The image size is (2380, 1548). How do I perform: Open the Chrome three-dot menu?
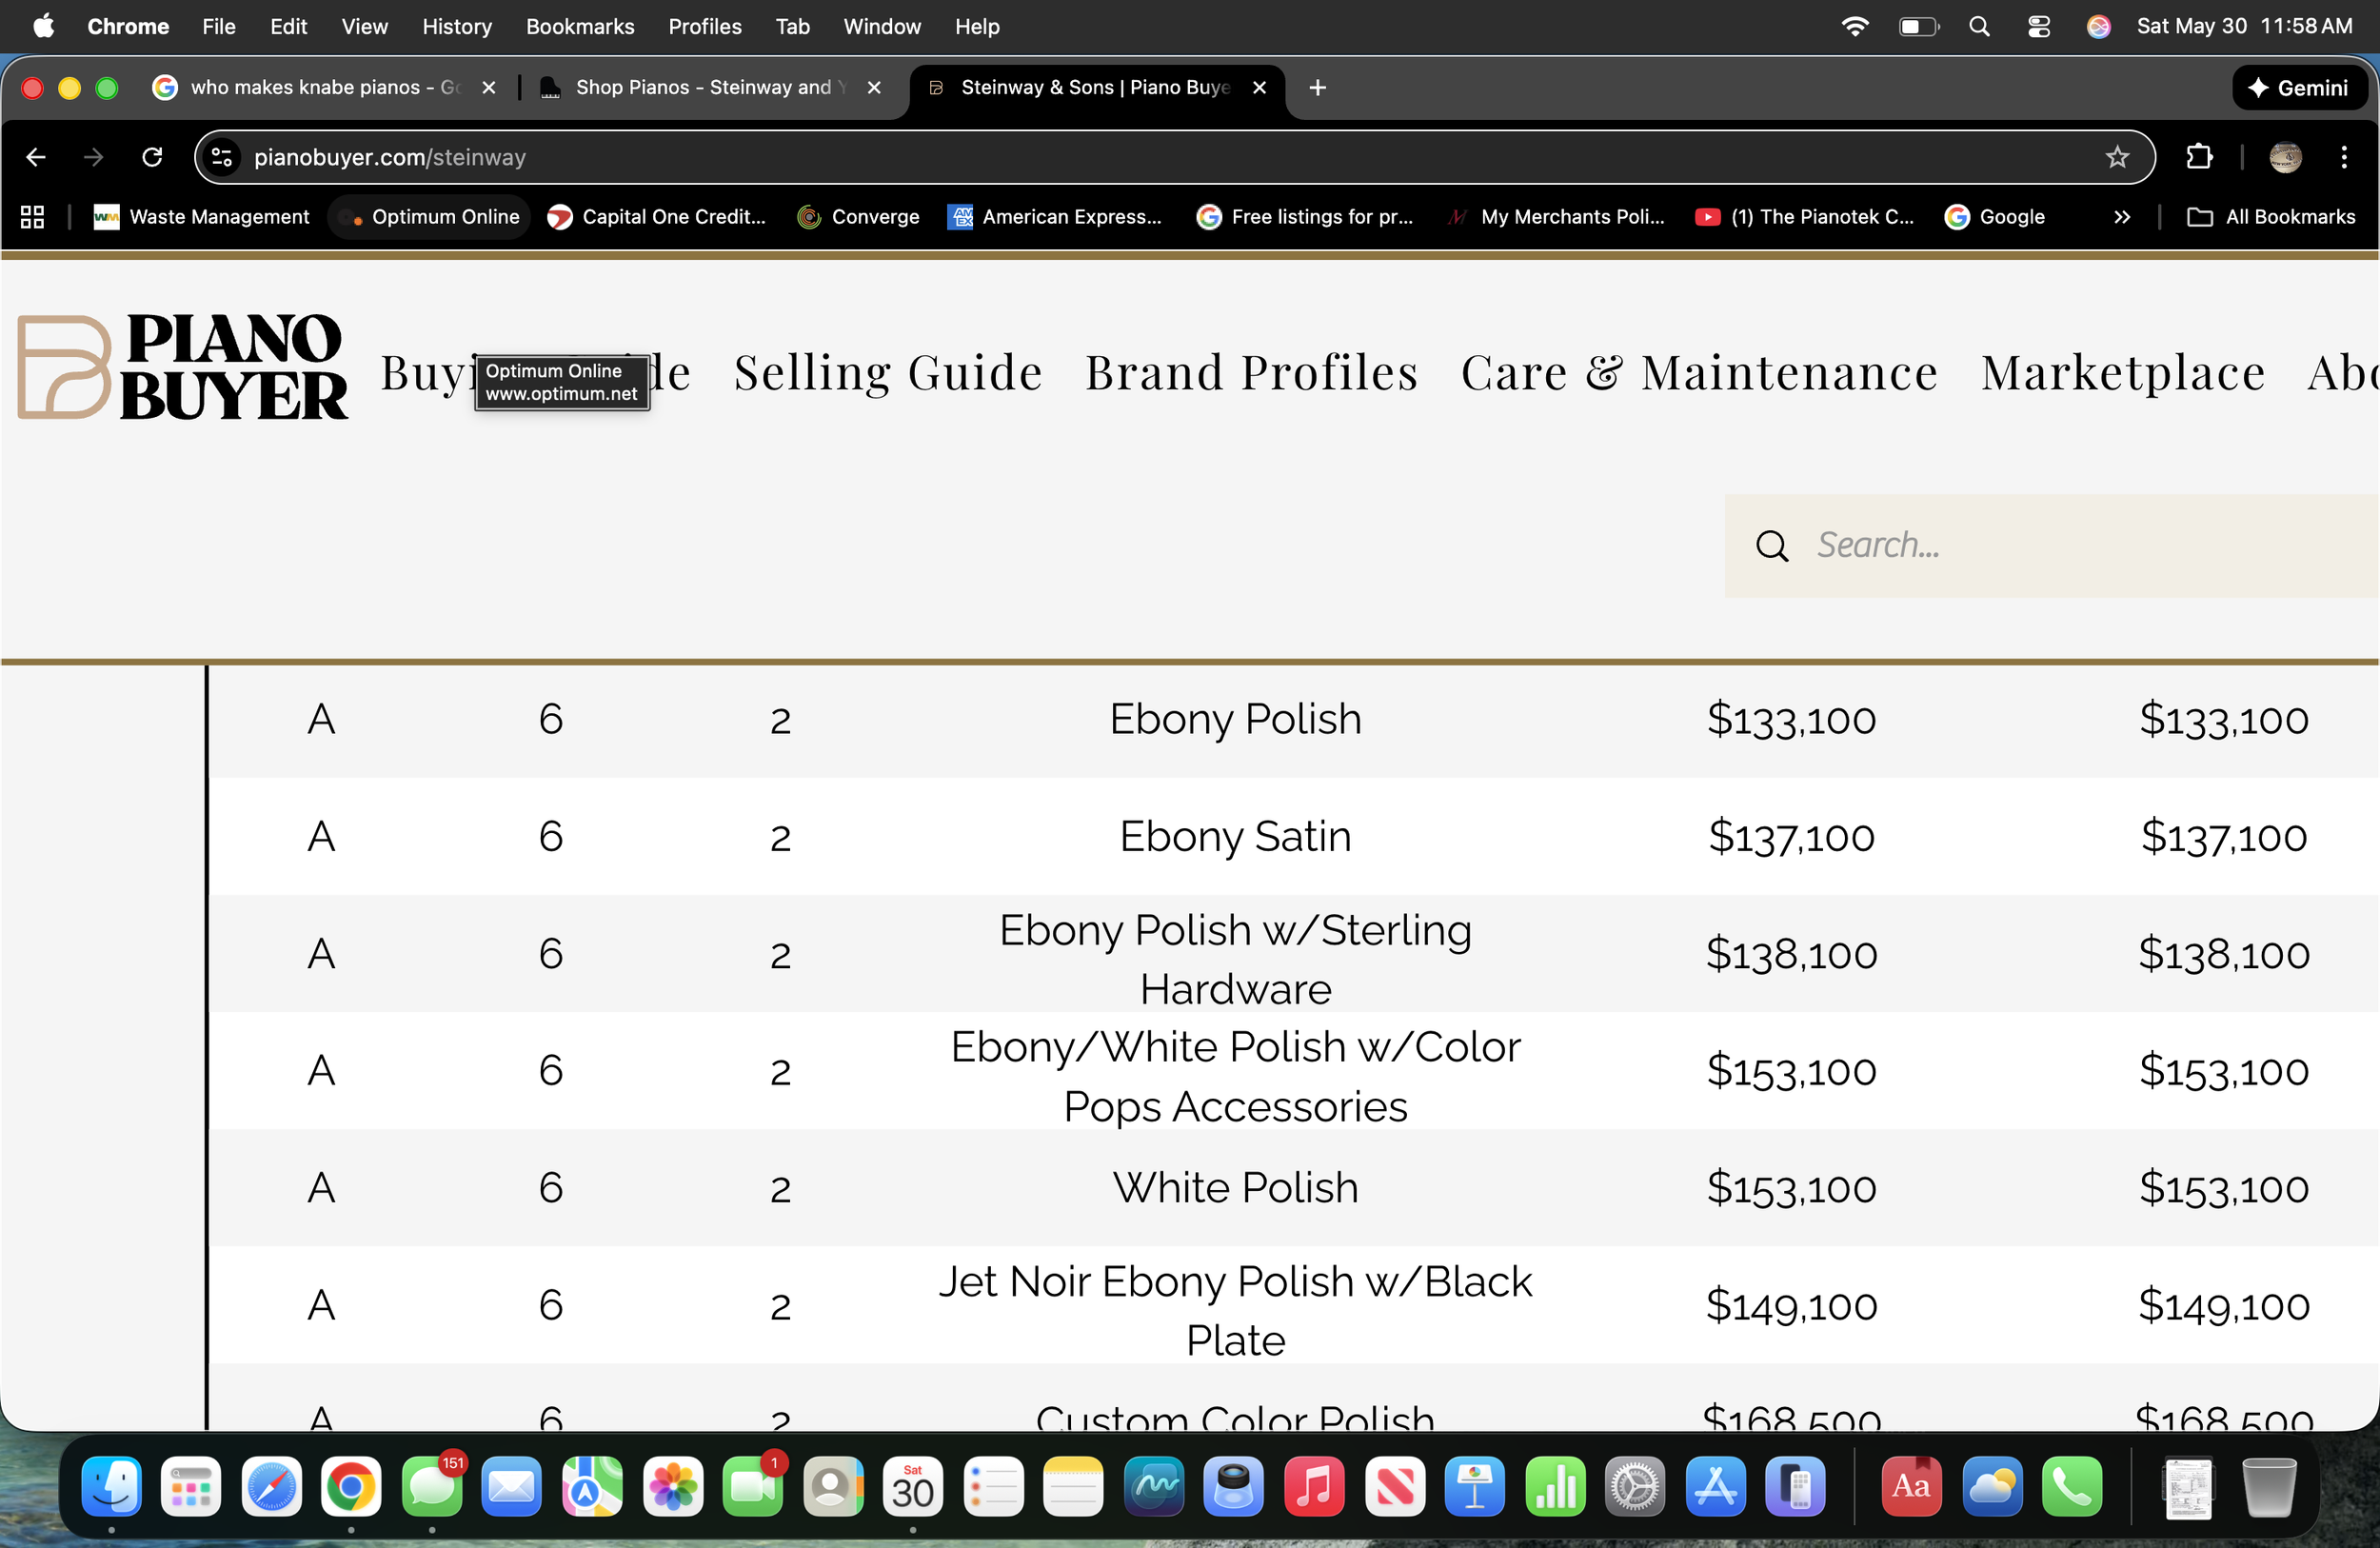pyautogui.click(x=2343, y=157)
